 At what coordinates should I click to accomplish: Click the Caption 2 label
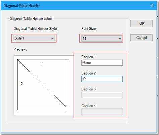88,73
